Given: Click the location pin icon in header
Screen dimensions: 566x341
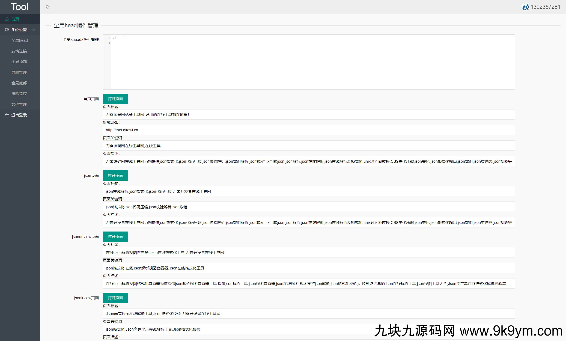Looking at the screenshot, I should coord(48,7).
